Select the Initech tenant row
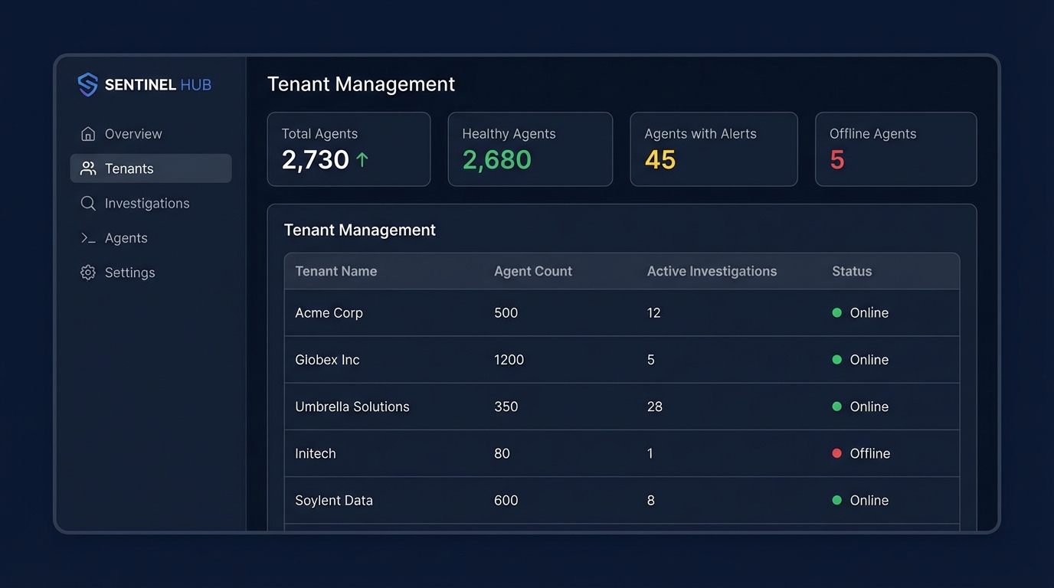 pyautogui.click(x=536, y=452)
